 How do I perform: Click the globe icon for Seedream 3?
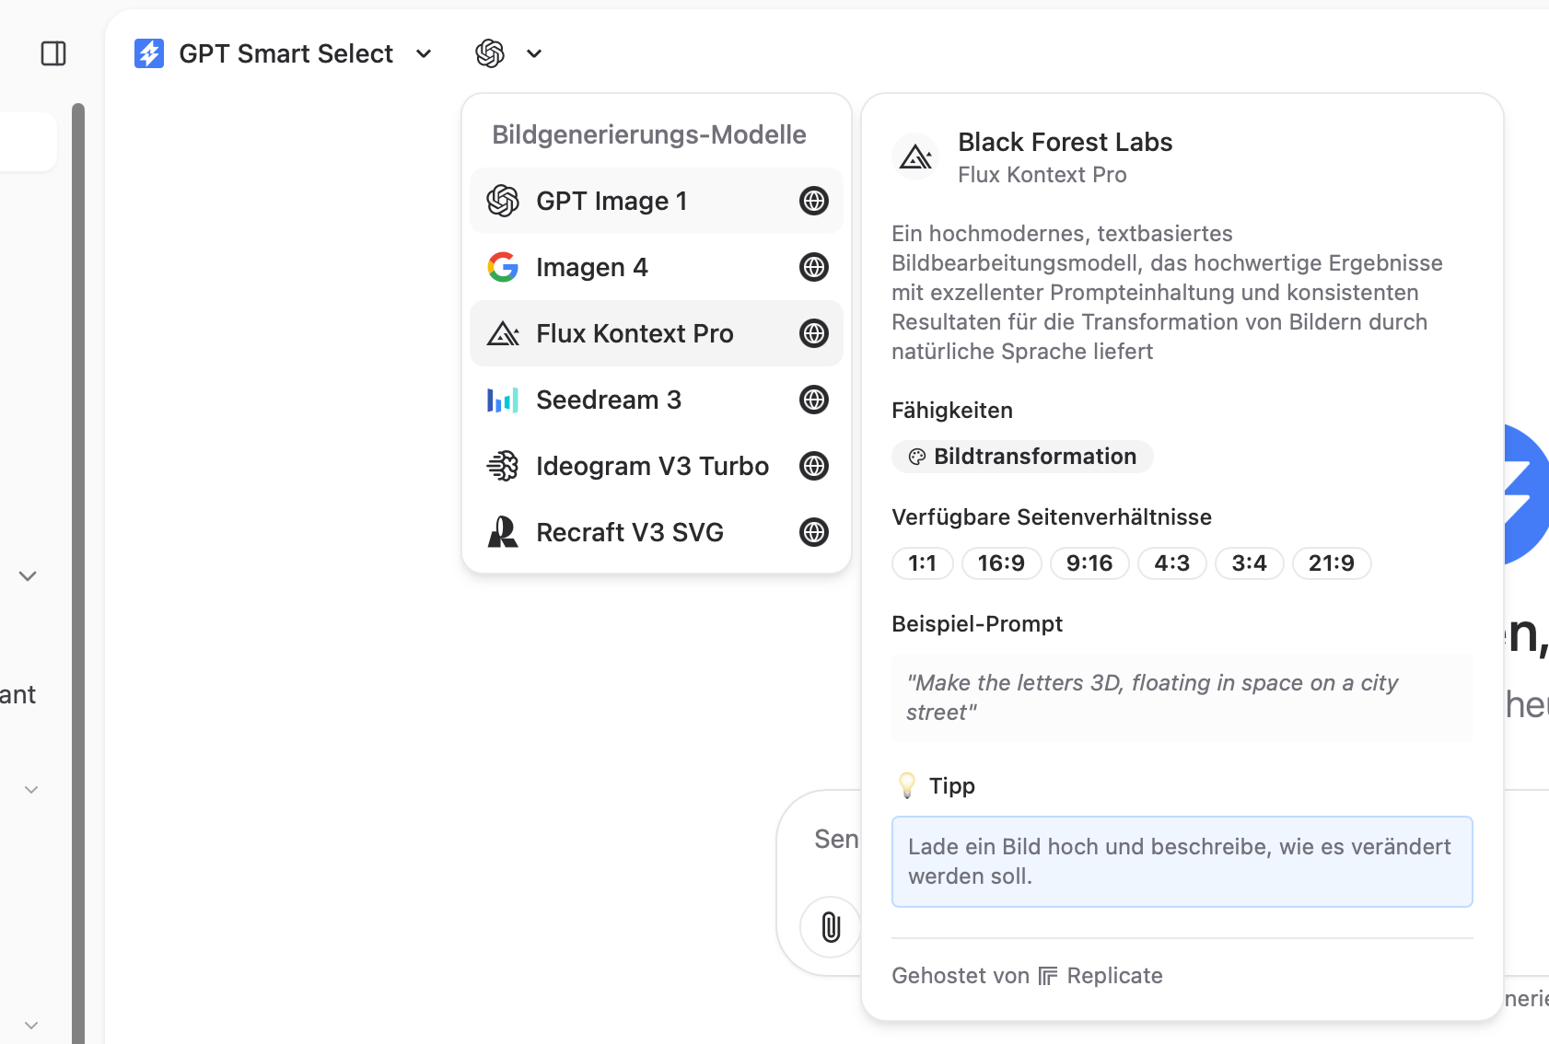click(814, 400)
